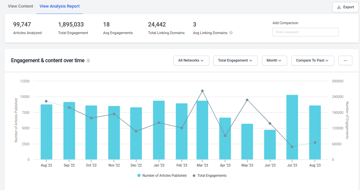Click the Add Comparison keyword field

pos(305,32)
